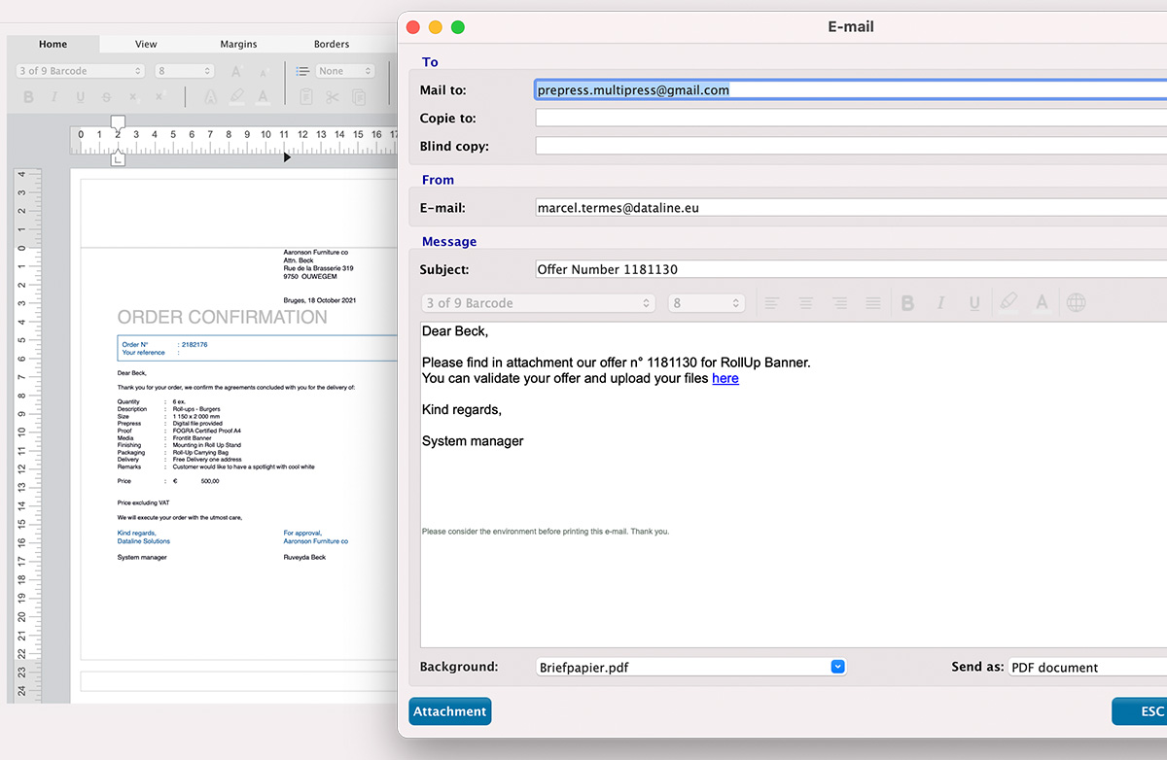
Task: Click 'System manager' in the e-mail message
Action: point(473,441)
